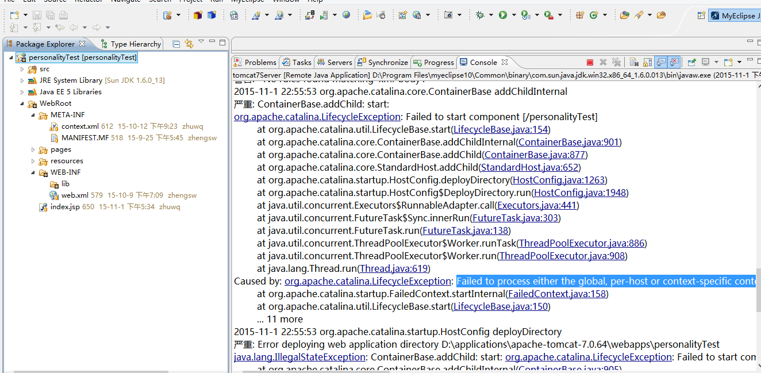
Task: Collapse the META-INF folder node
Action: coord(33,115)
